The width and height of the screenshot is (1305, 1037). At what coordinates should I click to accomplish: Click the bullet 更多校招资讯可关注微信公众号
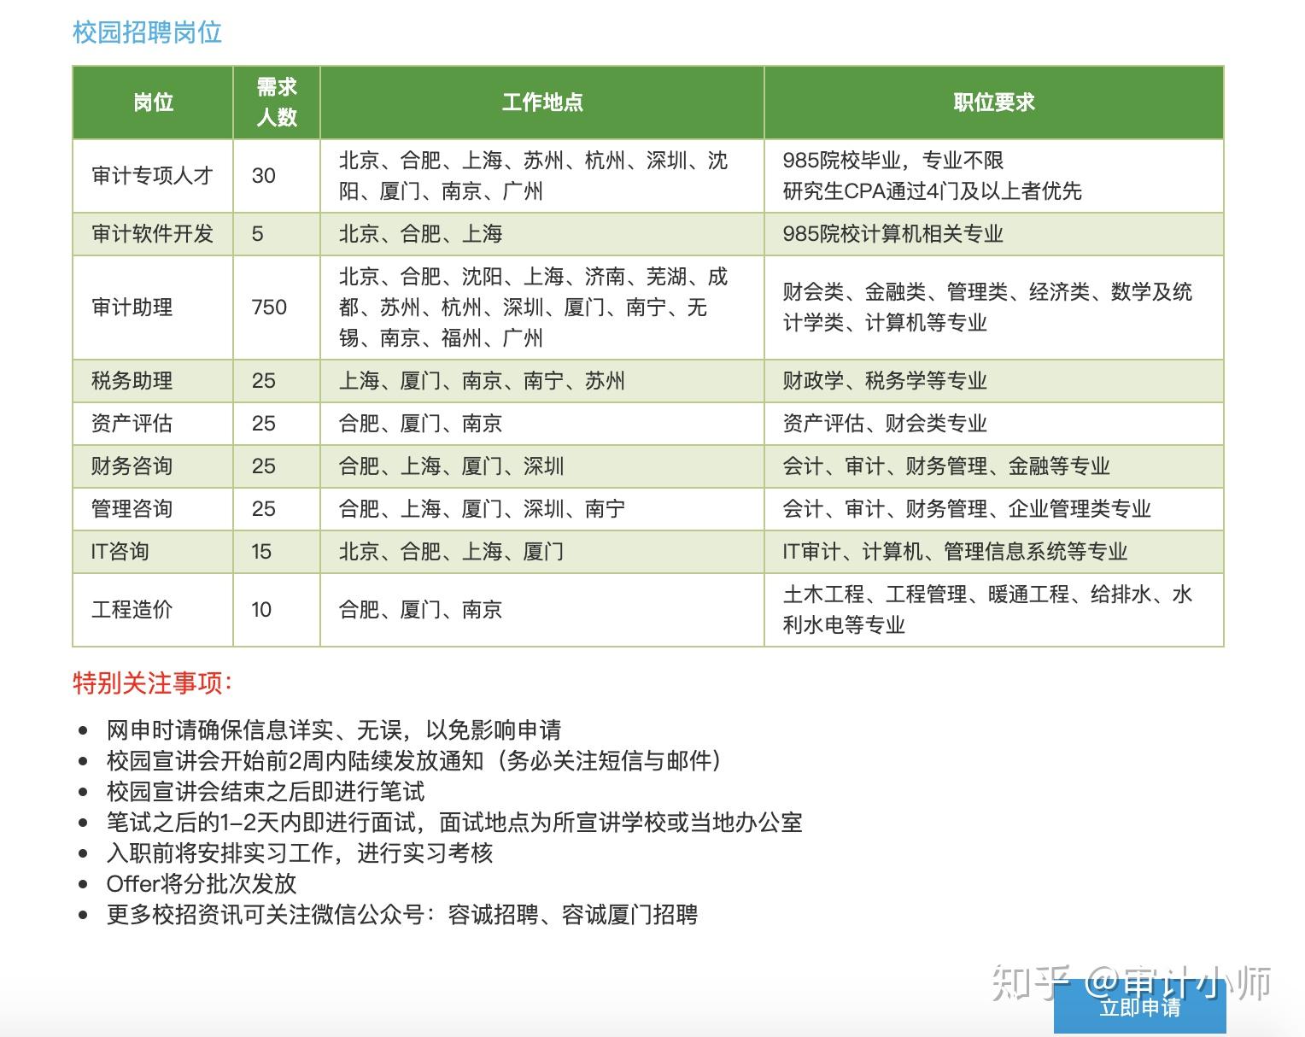402,915
